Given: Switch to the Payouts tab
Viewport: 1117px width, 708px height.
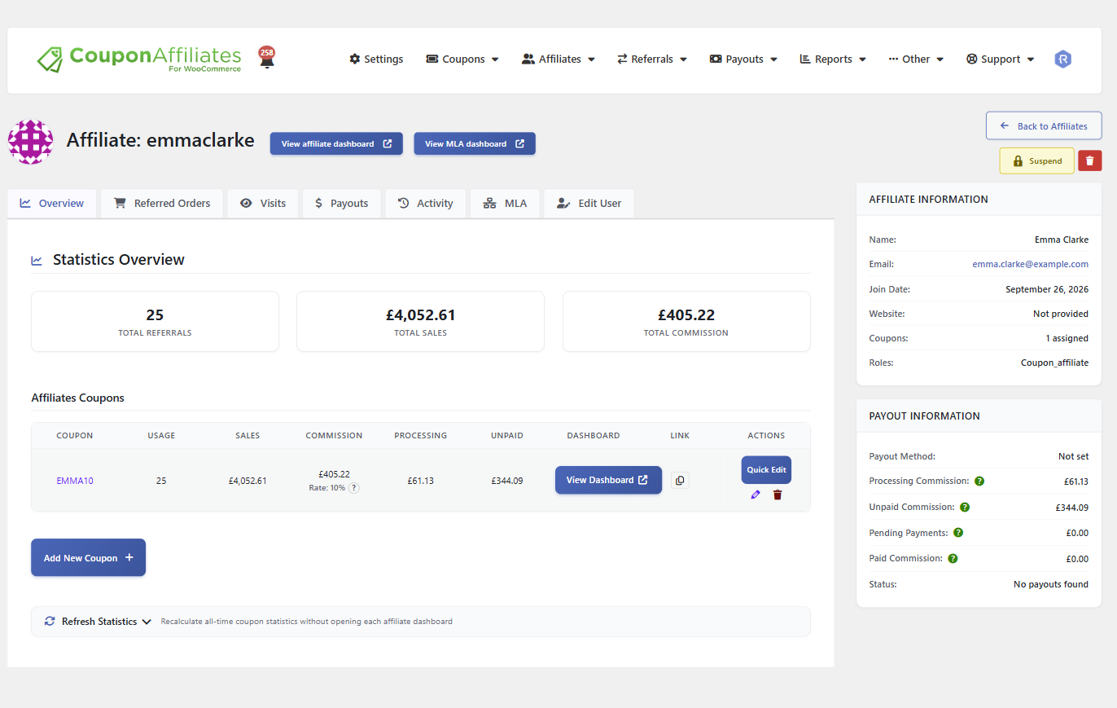Looking at the screenshot, I should pyautogui.click(x=341, y=204).
